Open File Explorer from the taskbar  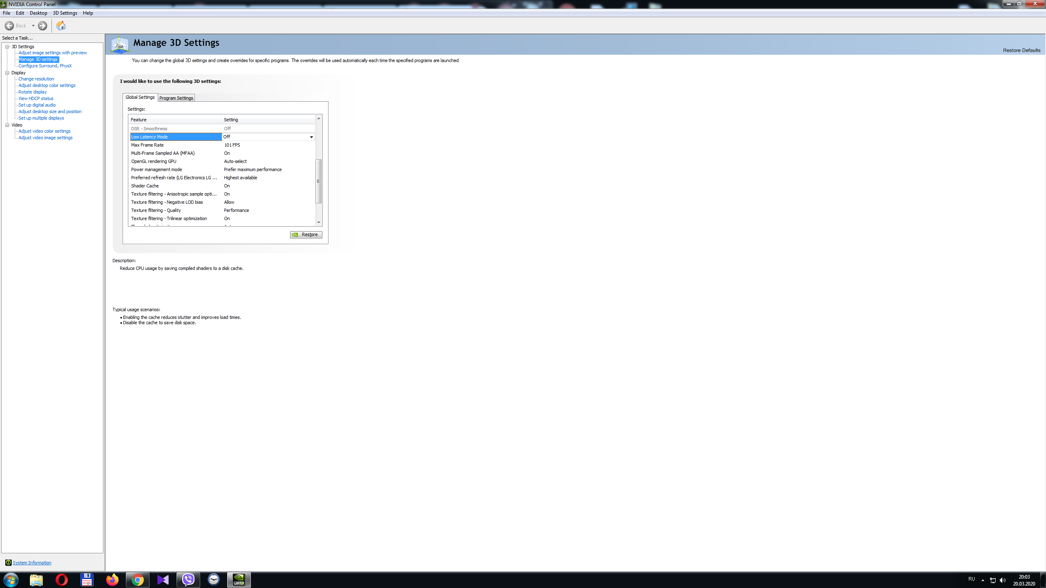pos(36,580)
